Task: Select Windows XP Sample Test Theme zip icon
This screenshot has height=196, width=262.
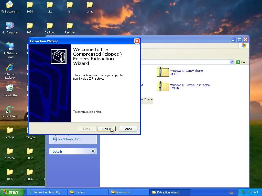Action: (163, 86)
